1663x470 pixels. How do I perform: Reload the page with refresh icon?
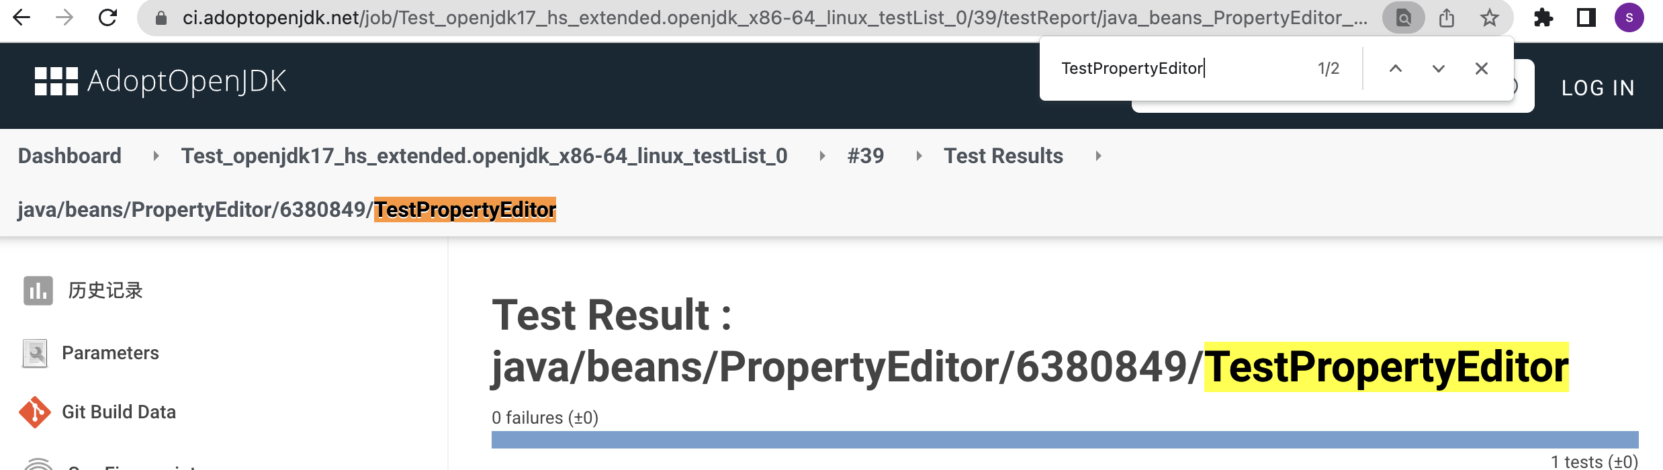point(107,17)
